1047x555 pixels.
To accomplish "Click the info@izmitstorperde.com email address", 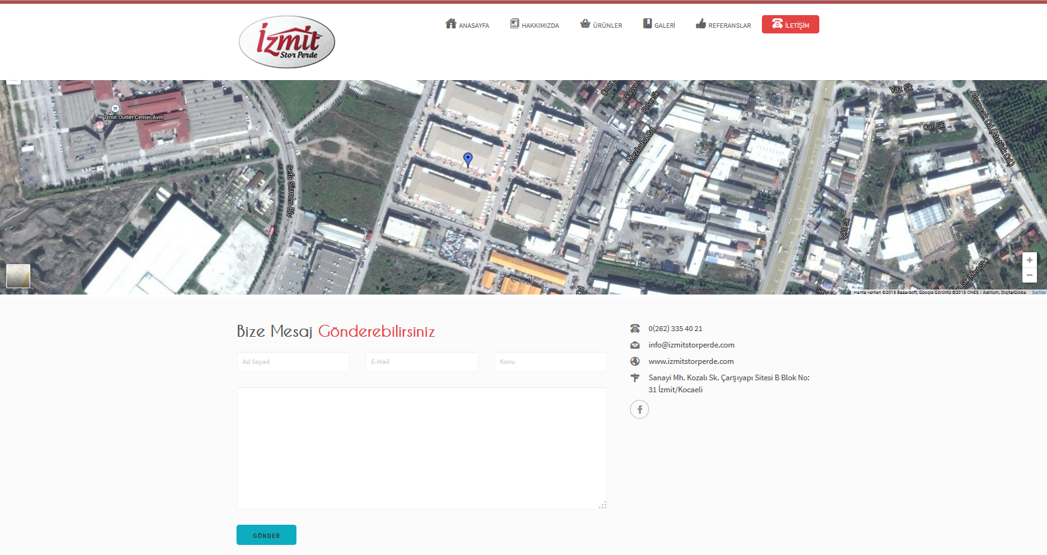I will [x=691, y=345].
